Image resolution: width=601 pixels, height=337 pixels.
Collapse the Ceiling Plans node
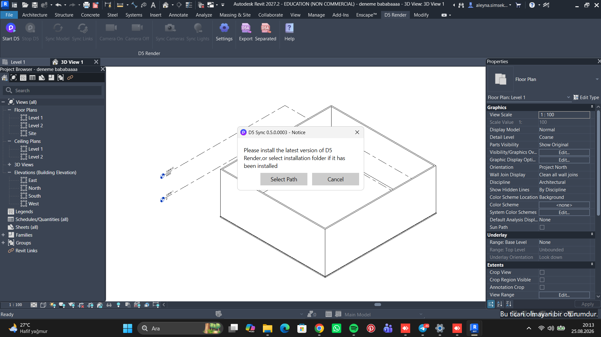point(9,141)
